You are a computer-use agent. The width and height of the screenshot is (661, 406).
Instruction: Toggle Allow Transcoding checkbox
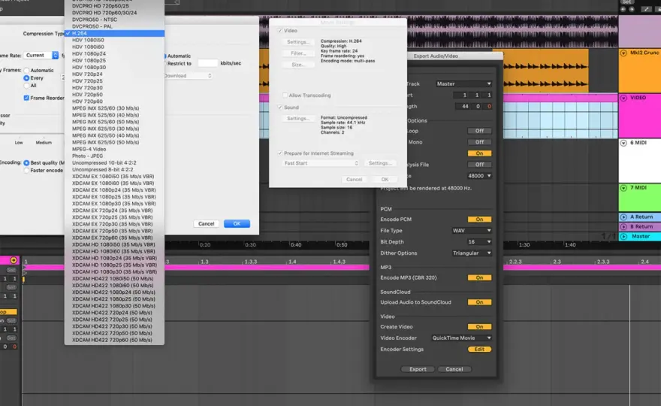[x=285, y=95]
